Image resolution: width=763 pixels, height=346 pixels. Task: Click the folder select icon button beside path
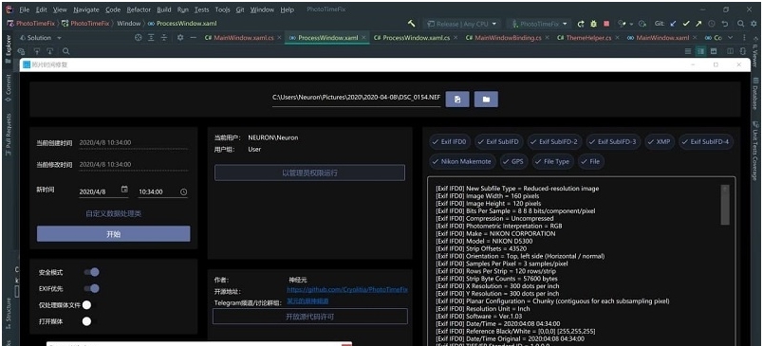[x=486, y=100]
